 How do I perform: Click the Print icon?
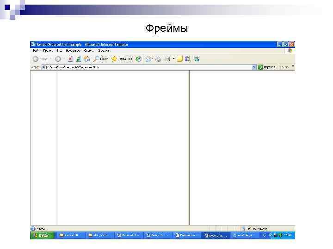(x=158, y=59)
